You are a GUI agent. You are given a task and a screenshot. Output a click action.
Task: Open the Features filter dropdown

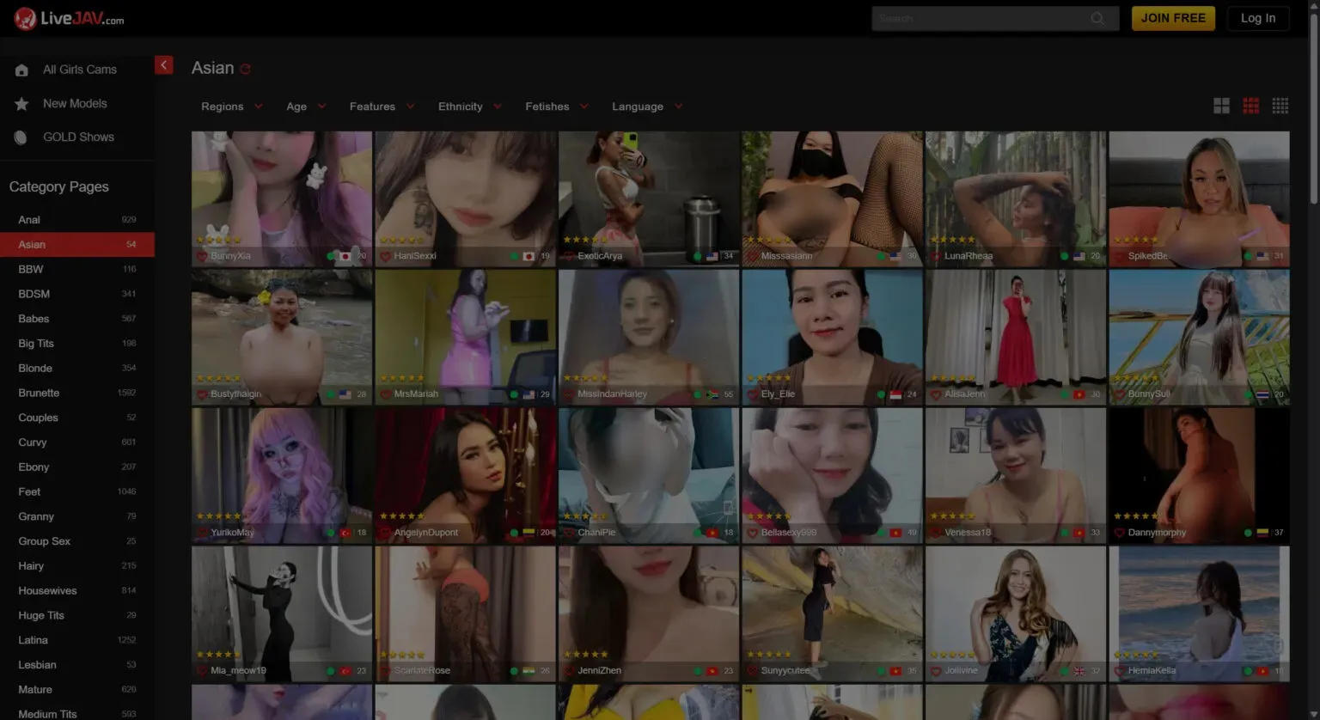pyautogui.click(x=382, y=107)
